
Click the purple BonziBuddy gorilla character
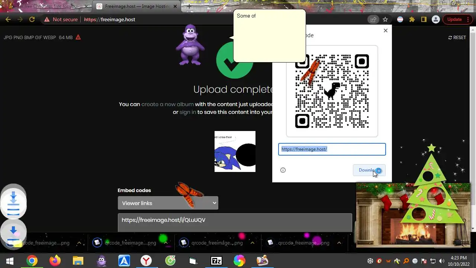[190, 45]
